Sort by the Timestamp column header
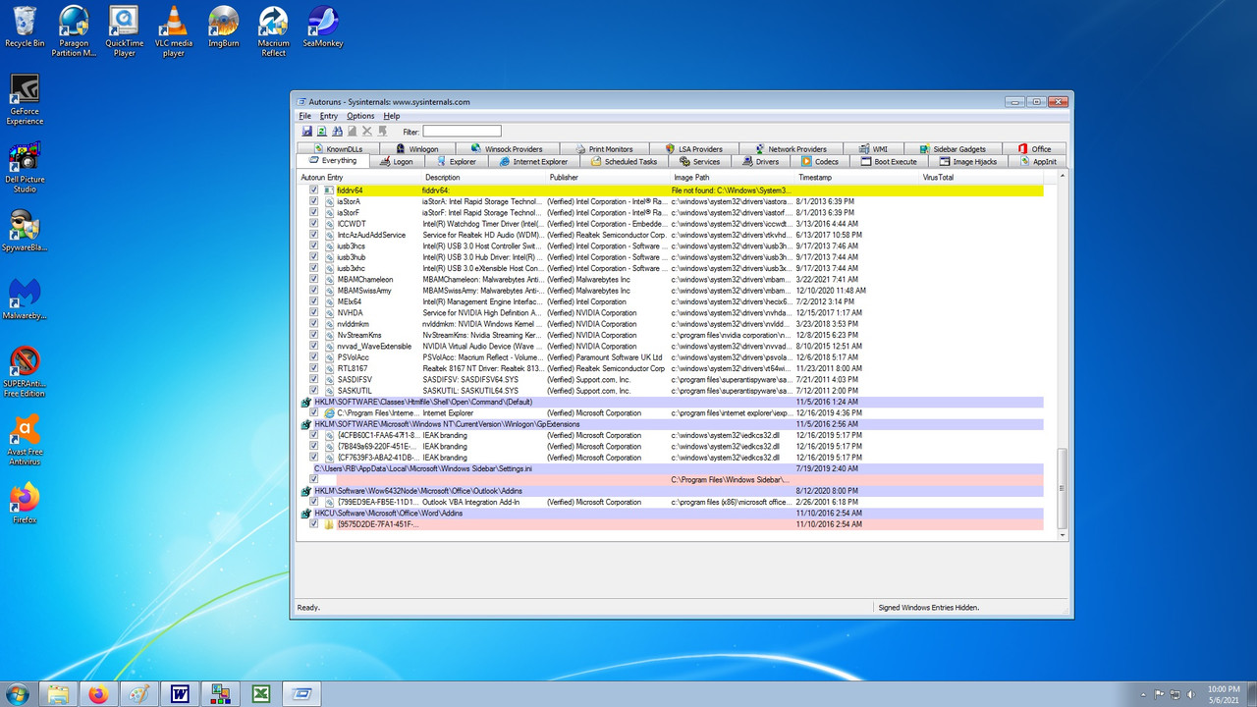Screen dimensions: 1257x707 [x=856, y=177]
